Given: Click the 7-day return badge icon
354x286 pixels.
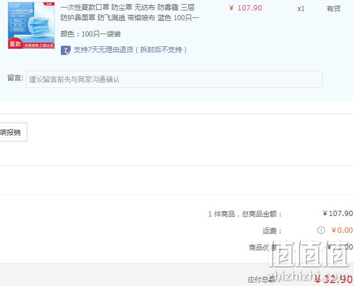Looking at the screenshot, I should (65, 50).
